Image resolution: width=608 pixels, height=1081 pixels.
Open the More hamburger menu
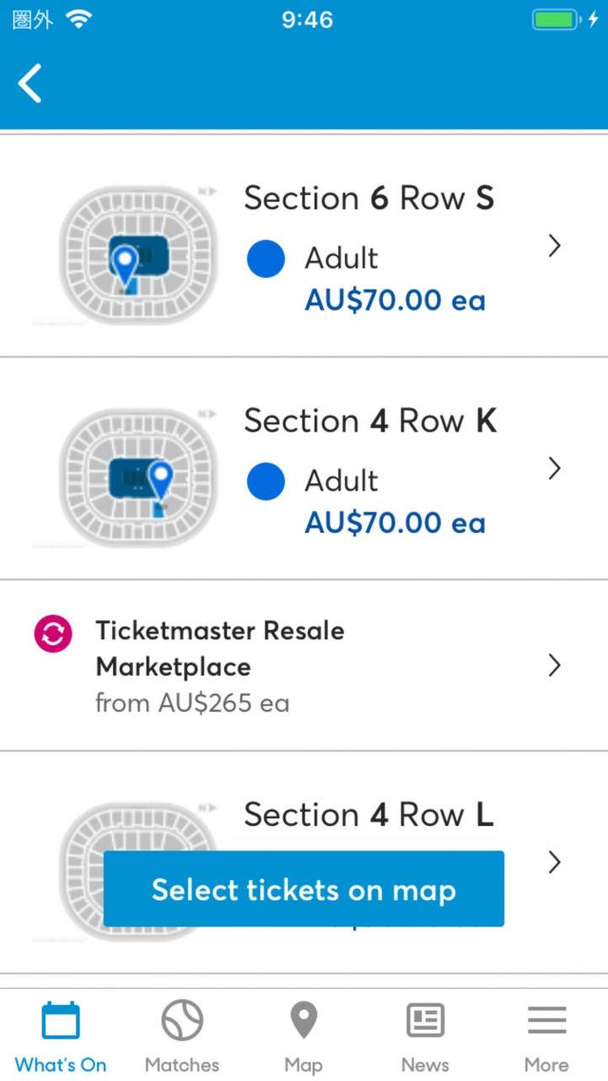pos(546,1035)
